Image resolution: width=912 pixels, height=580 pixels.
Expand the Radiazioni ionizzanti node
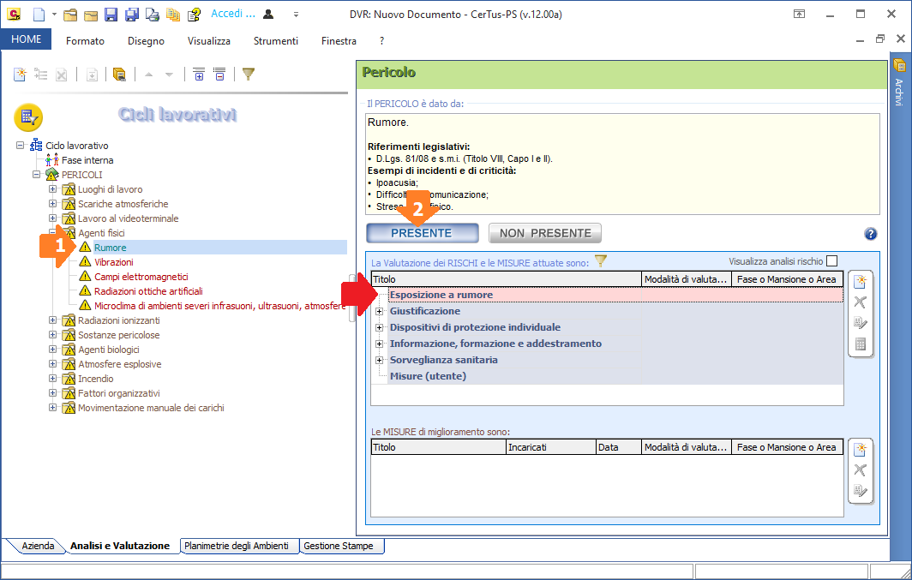[x=53, y=320]
